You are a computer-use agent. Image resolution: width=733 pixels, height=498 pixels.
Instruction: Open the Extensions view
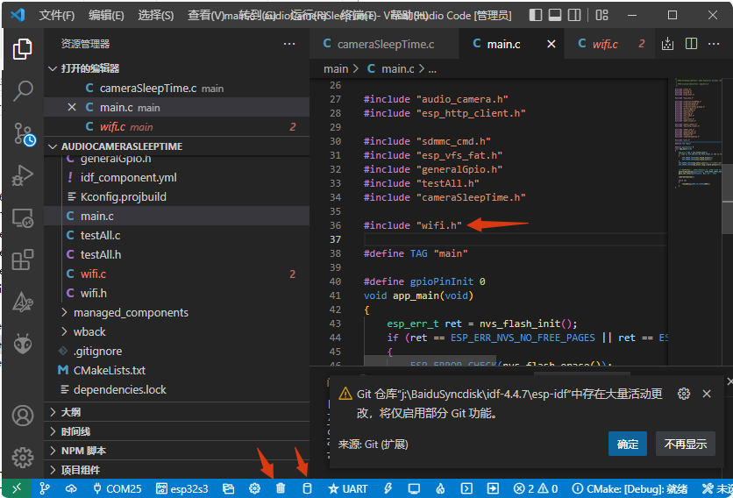coord(23,260)
